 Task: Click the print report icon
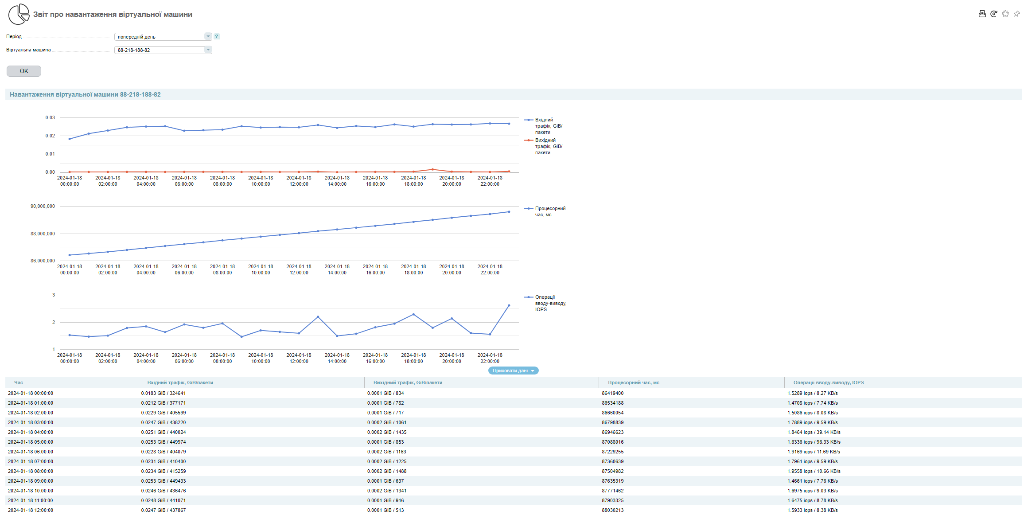(982, 14)
